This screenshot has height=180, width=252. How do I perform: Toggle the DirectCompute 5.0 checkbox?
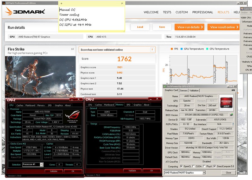pos(215,166)
